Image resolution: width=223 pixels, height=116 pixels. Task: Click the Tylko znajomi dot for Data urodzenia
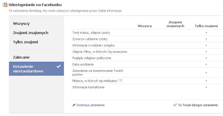(x=206, y=64)
